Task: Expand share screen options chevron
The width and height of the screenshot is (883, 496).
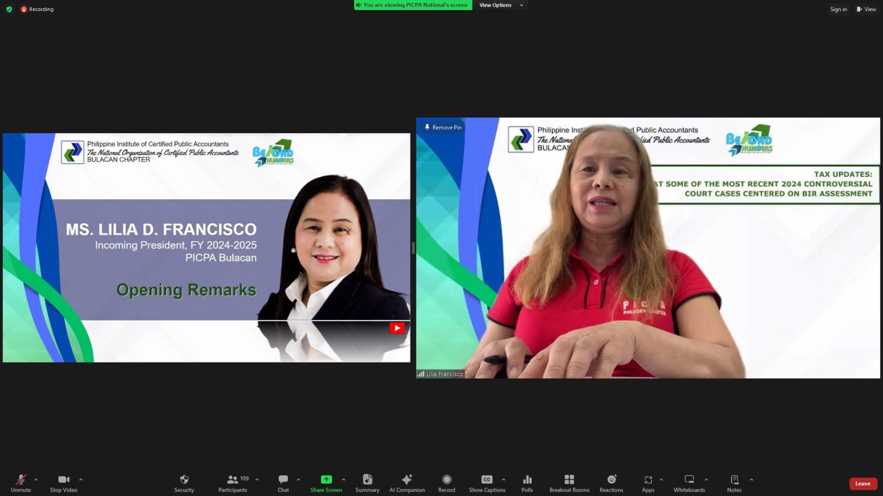Action: tap(343, 479)
